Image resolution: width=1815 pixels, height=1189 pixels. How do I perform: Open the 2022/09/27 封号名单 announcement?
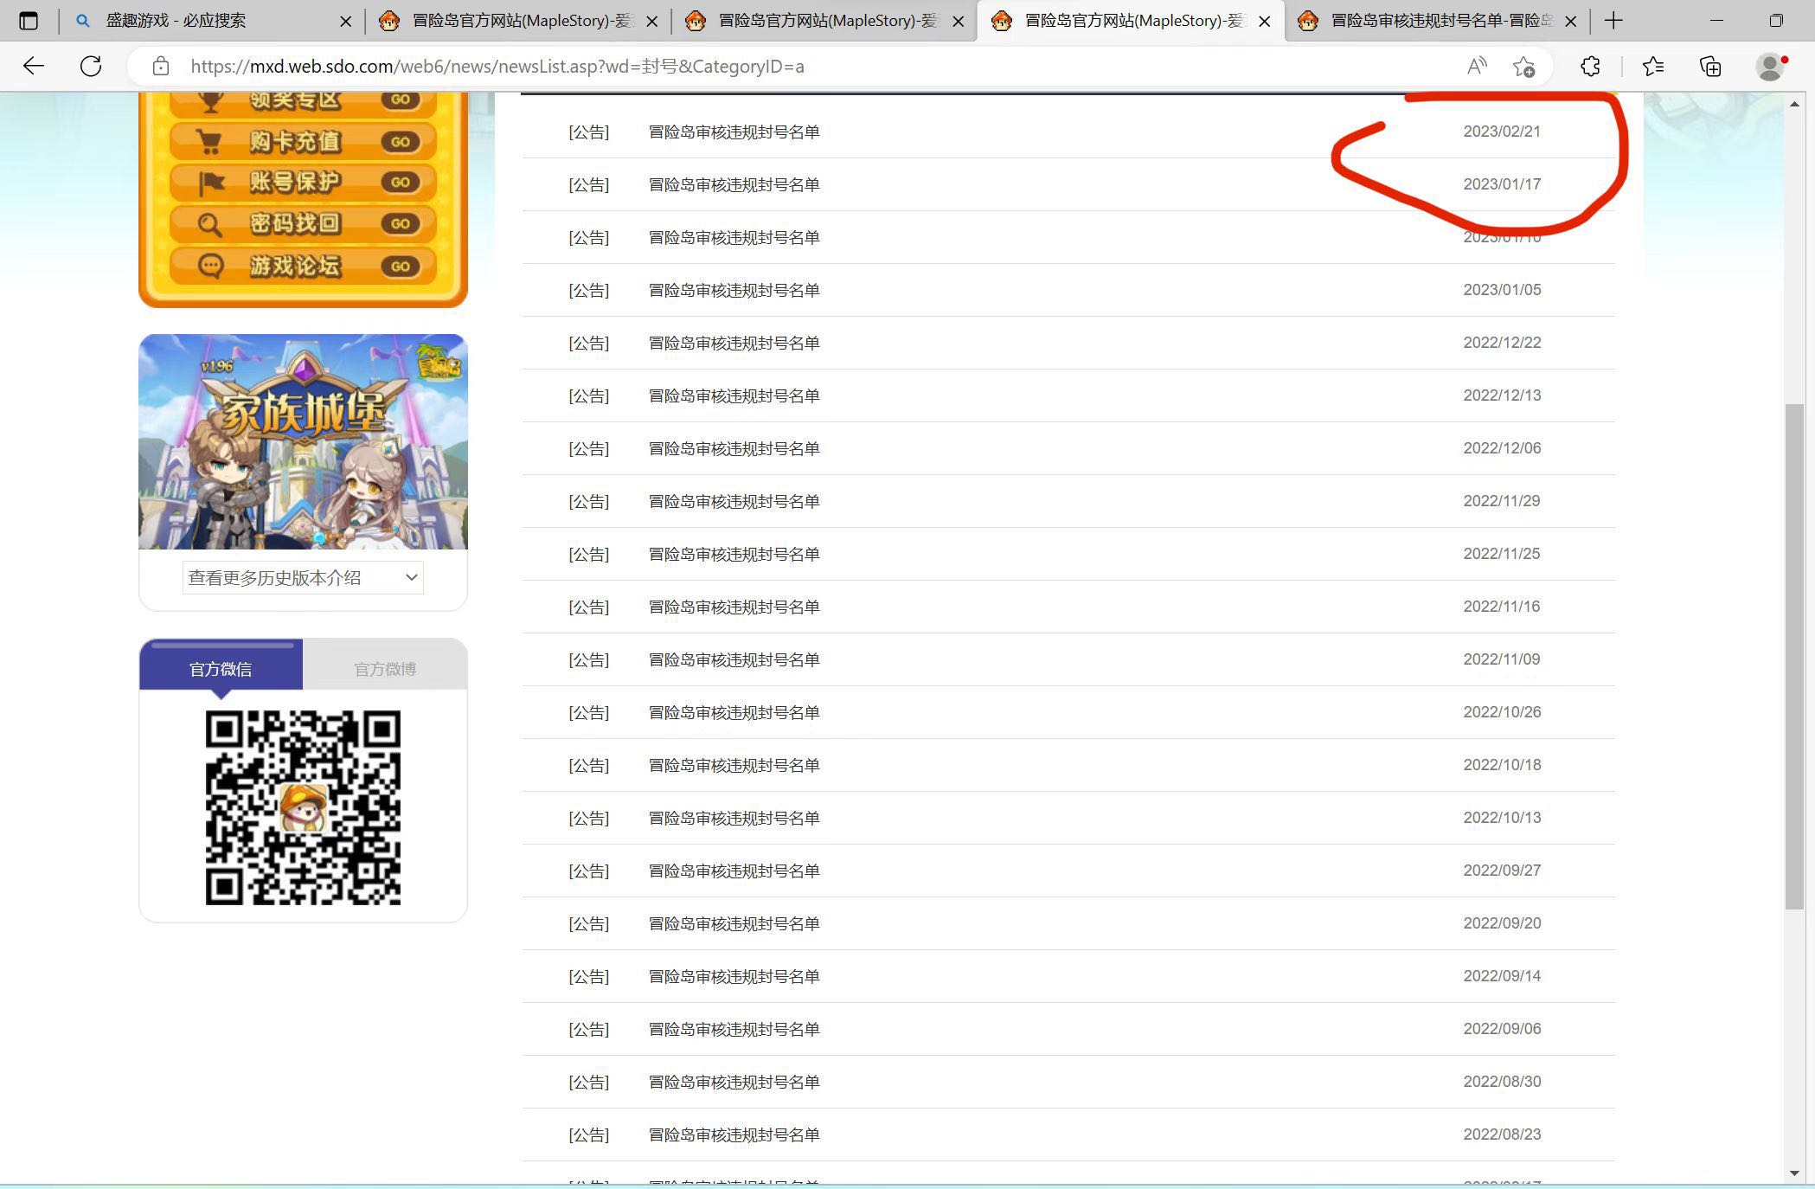(x=734, y=871)
